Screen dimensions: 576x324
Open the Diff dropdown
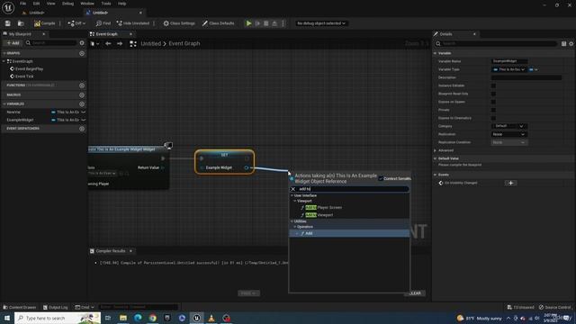[76, 23]
